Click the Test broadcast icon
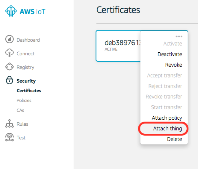The height and width of the screenshot is (169, 198). [10, 138]
